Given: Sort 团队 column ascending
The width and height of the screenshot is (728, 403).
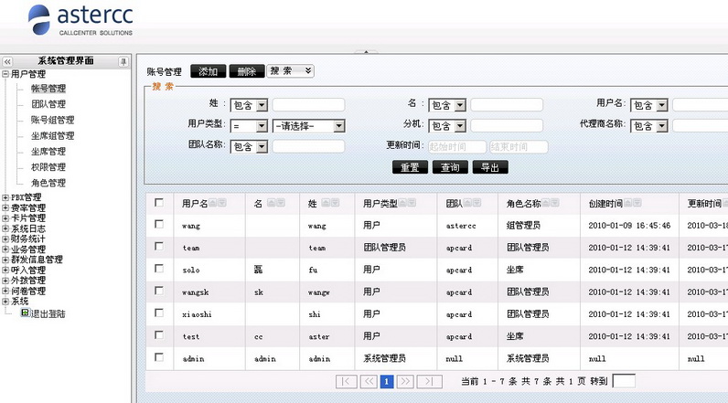Looking at the screenshot, I should point(467,203).
